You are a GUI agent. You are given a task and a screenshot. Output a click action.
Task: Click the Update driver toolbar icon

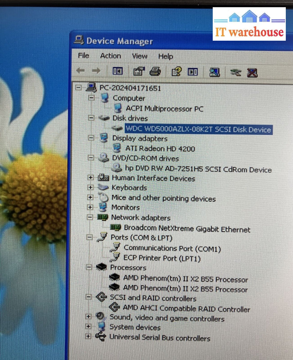[236, 73]
